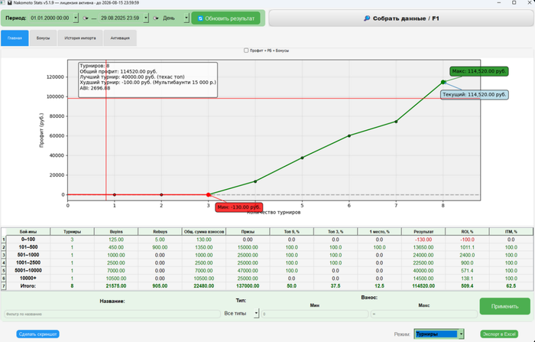Toggle the Профит + РБ + Бонусы checkbox

point(245,50)
